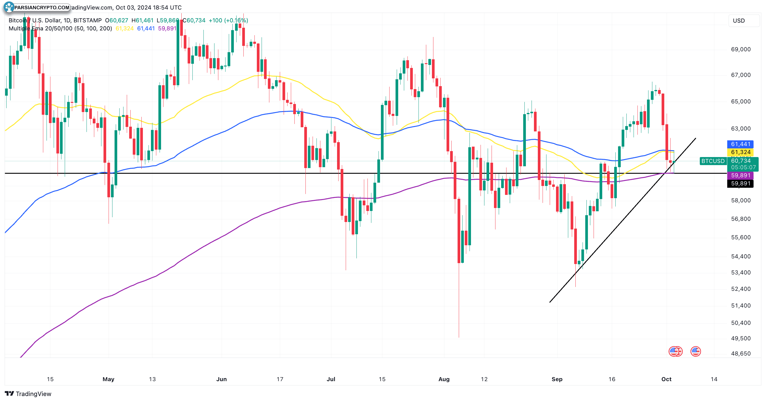Click the 67,000 price axis label
Screen dimensions: 766x402
click(x=741, y=75)
